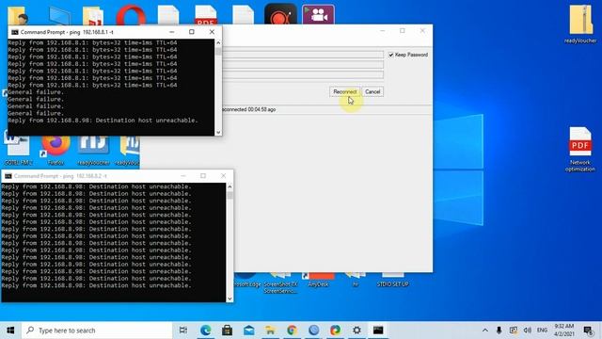
Task: Click the microphone tray icon
Action: 499,331
